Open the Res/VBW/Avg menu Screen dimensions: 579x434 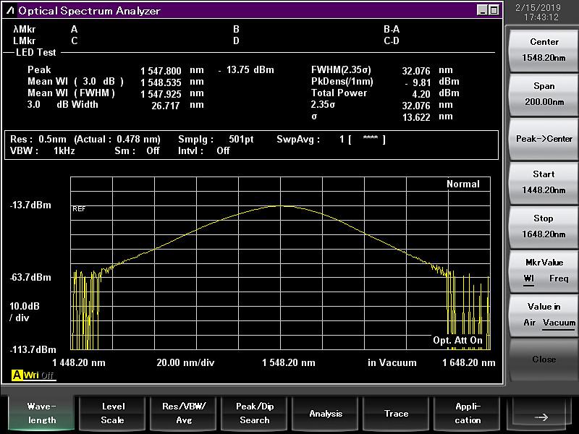click(184, 413)
